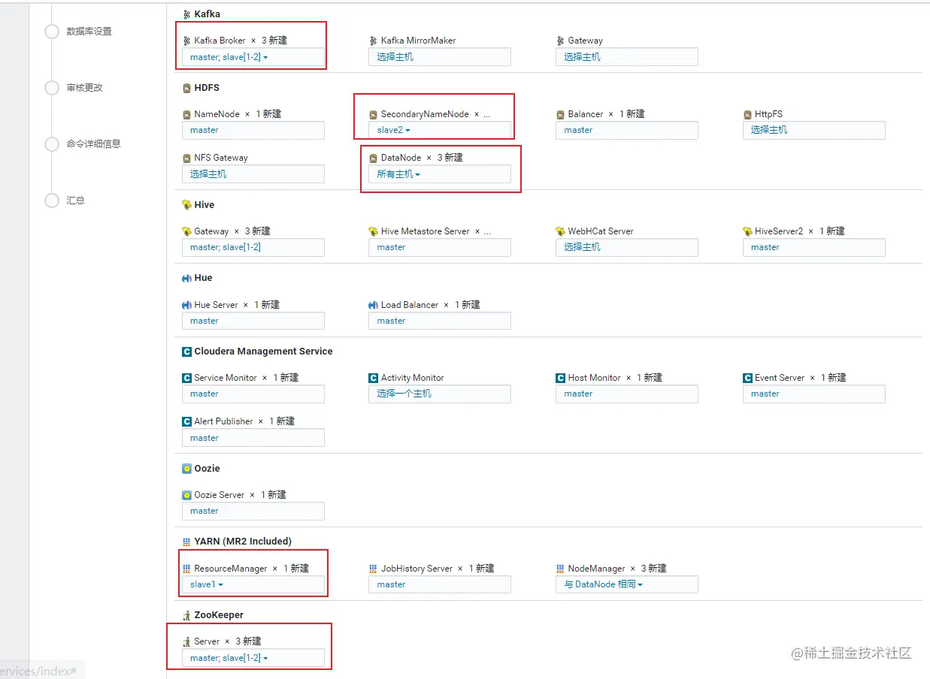Open the ResourceManager slave1 host dropdown
Image resolution: width=930 pixels, height=679 pixels.
click(253, 584)
